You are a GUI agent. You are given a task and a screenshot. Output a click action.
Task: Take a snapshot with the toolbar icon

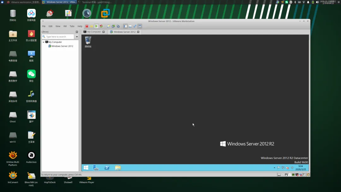point(108,26)
